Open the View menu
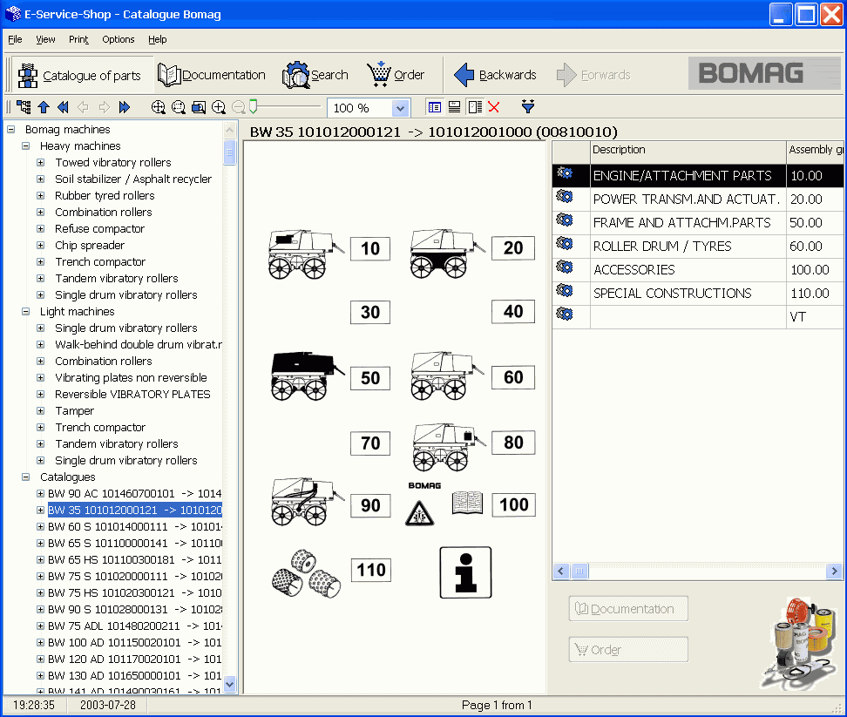Viewport: 847px width, 717px height. pos(45,39)
